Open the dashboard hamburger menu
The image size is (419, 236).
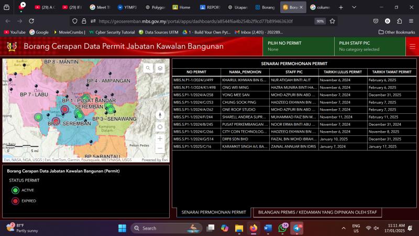tap(412, 46)
